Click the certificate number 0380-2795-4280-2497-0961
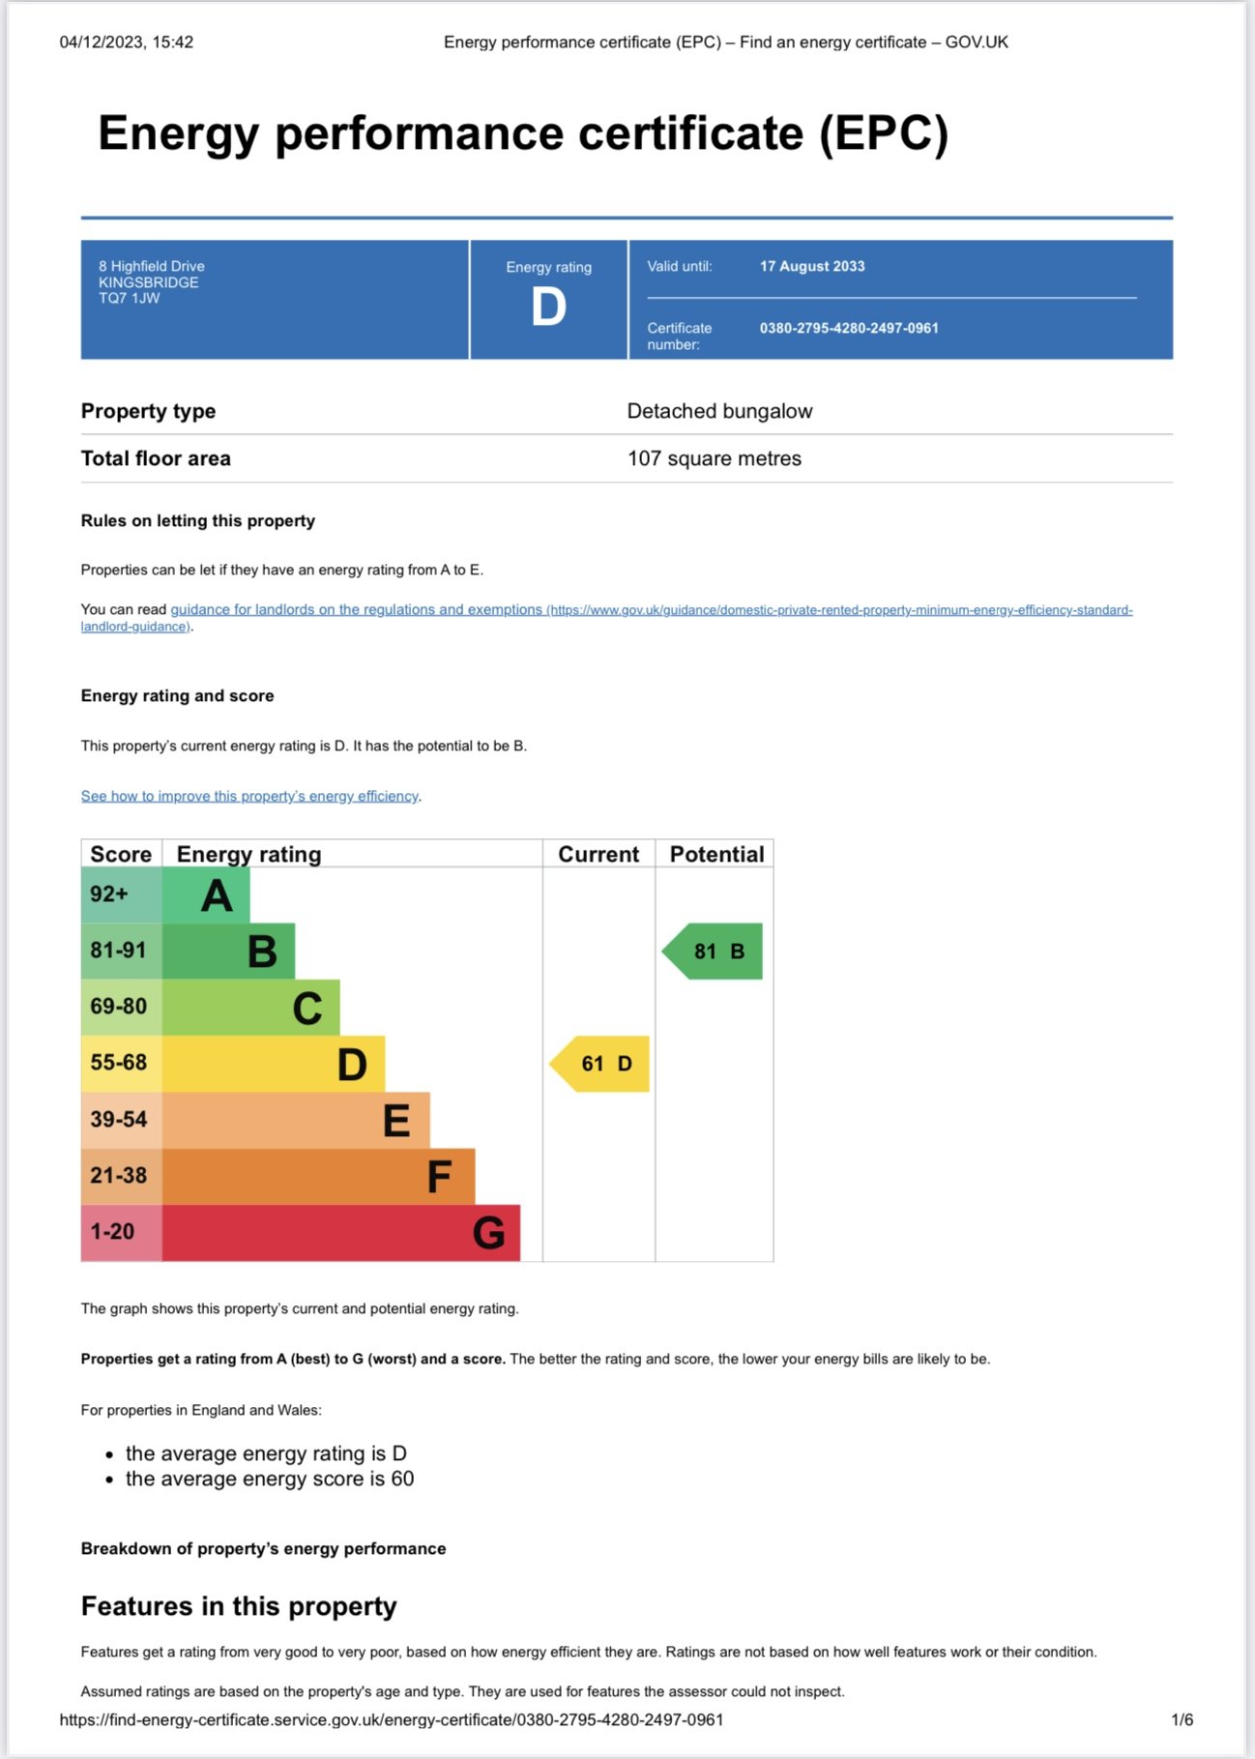The image size is (1255, 1759). click(848, 328)
